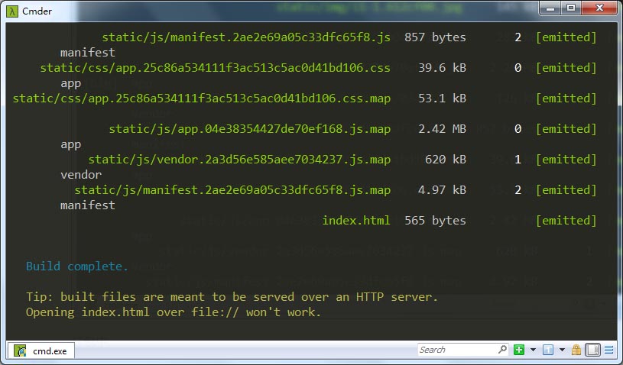Toggle the alternative buffer scroll view icon
Image resolution: width=623 pixels, height=365 pixels.
coord(592,350)
